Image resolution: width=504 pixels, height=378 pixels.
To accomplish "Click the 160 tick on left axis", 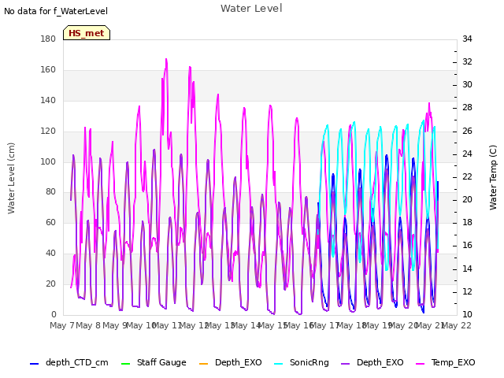I will pyautogui.click(x=48, y=70).
